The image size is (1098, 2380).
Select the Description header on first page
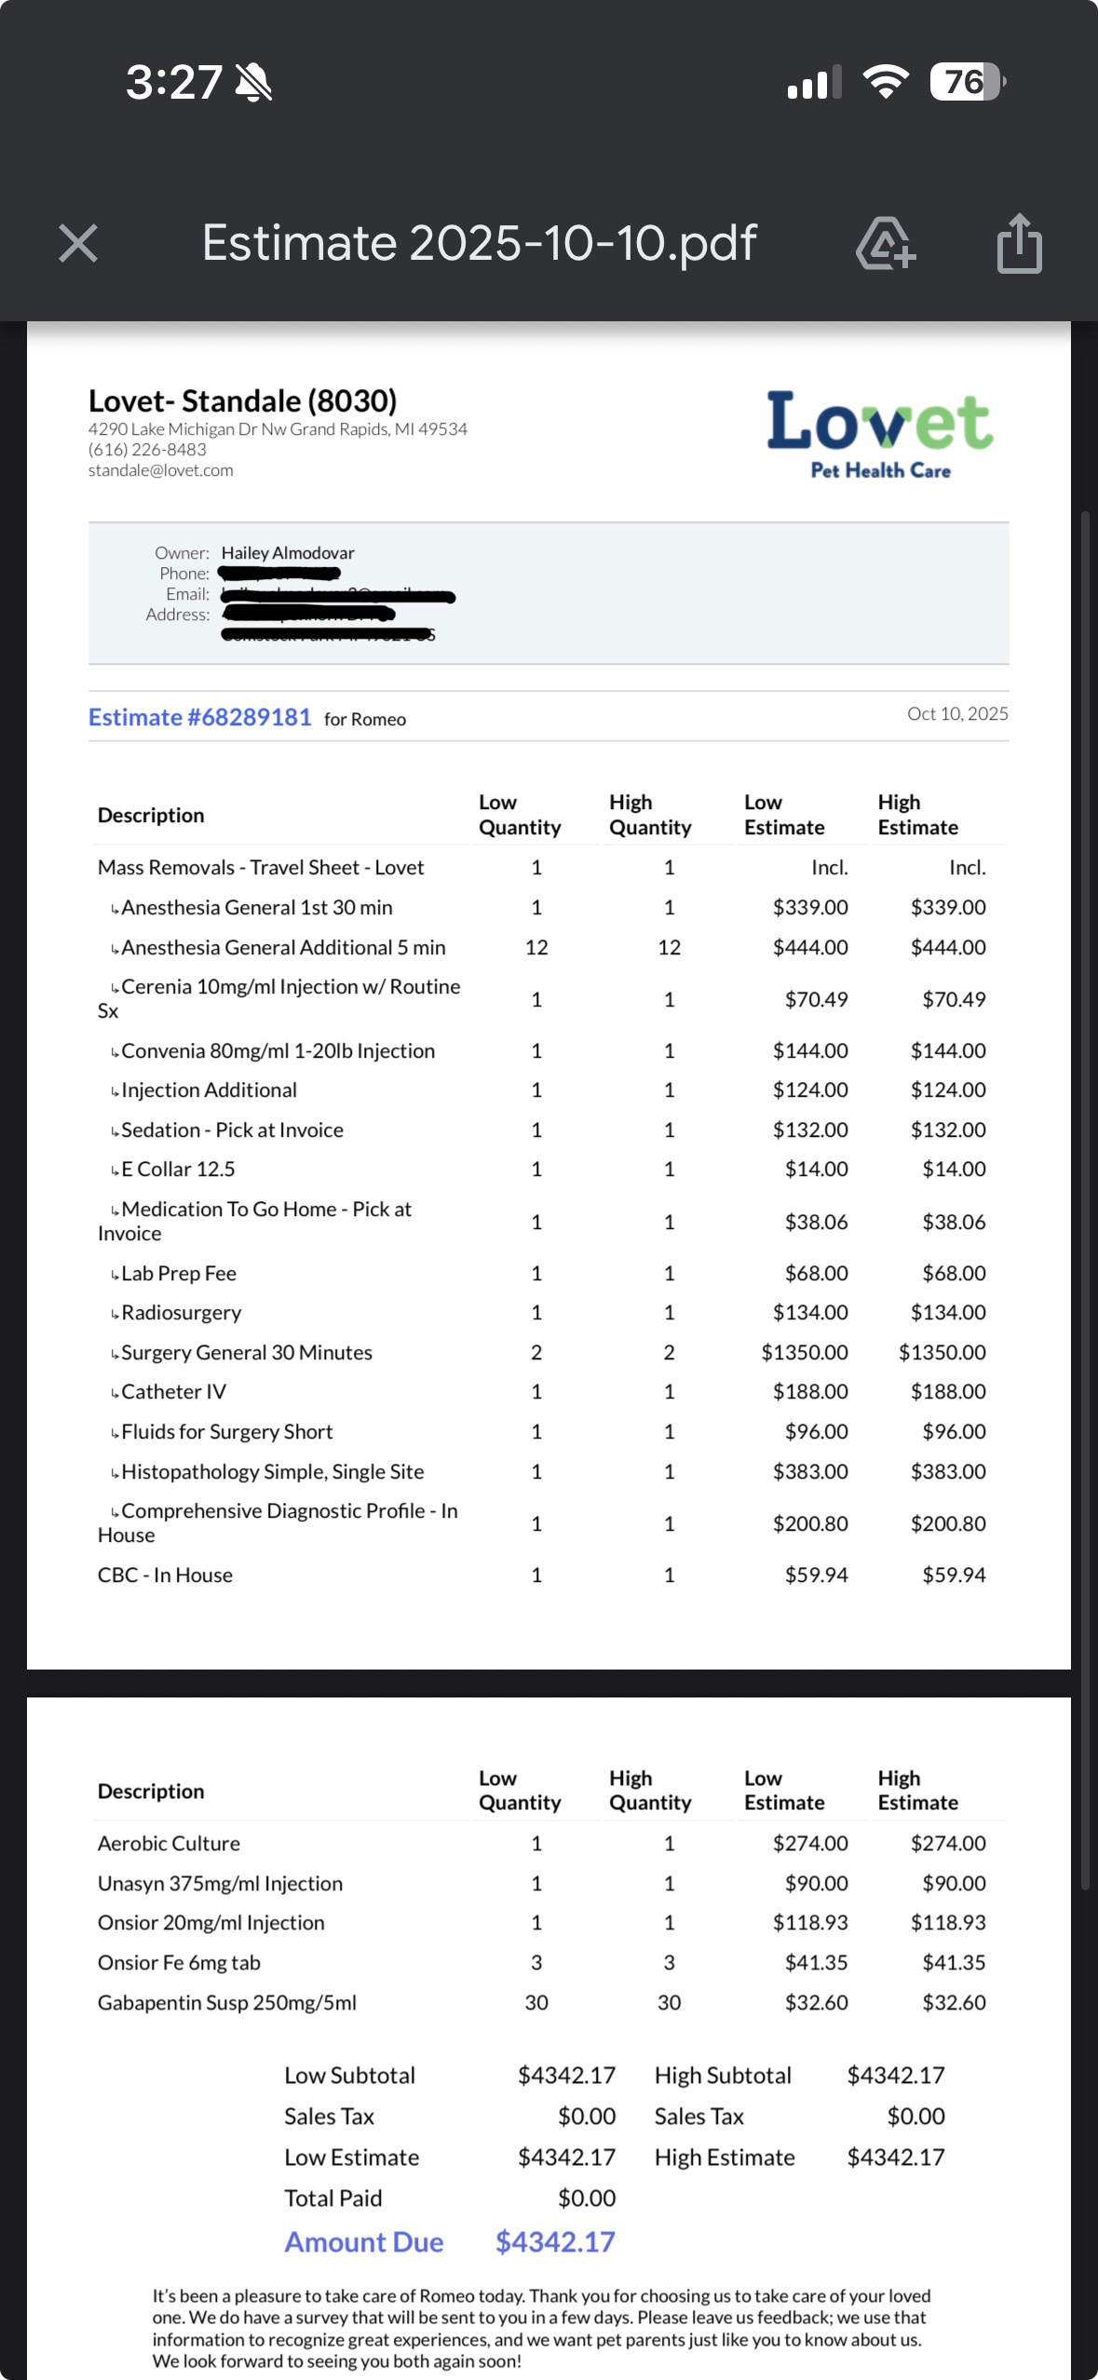pyautogui.click(x=151, y=816)
